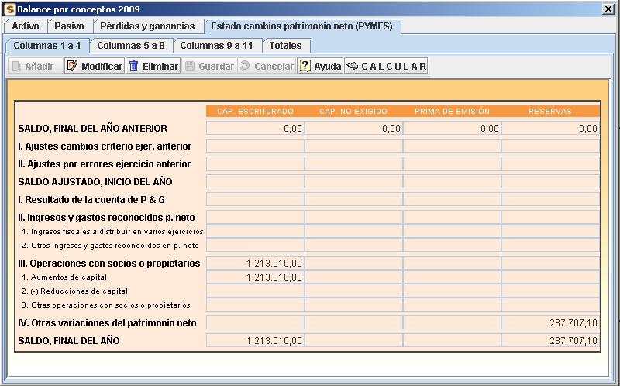620x386 pixels.
Task: Switch to Columnas 5 a 8 subtab
Action: tap(131, 46)
